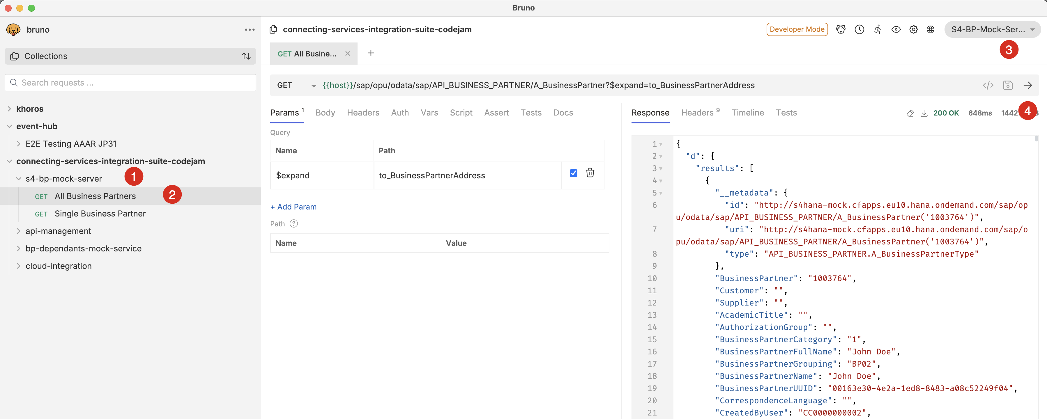Fold the "results" array at line 3
The image size is (1047, 419).
click(661, 168)
